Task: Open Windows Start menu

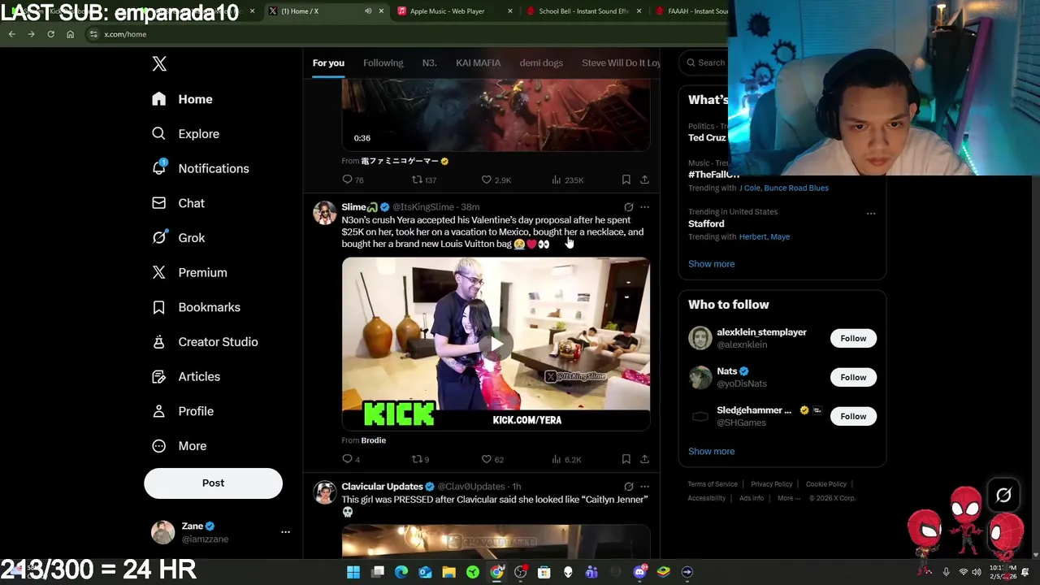Action: click(x=353, y=572)
